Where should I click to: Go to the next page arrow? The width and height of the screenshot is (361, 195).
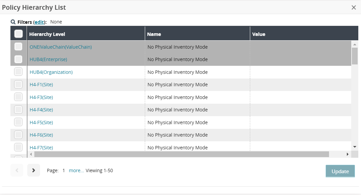click(34, 170)
